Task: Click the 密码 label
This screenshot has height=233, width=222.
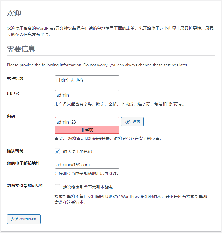Action: coord(11,117)
